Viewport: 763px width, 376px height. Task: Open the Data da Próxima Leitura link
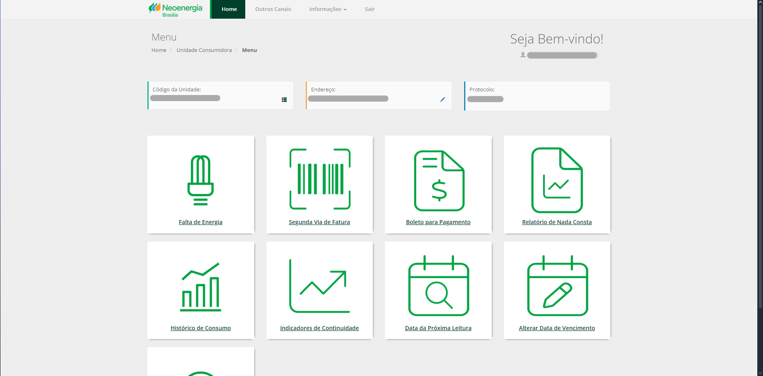click(x=438, y=328)
